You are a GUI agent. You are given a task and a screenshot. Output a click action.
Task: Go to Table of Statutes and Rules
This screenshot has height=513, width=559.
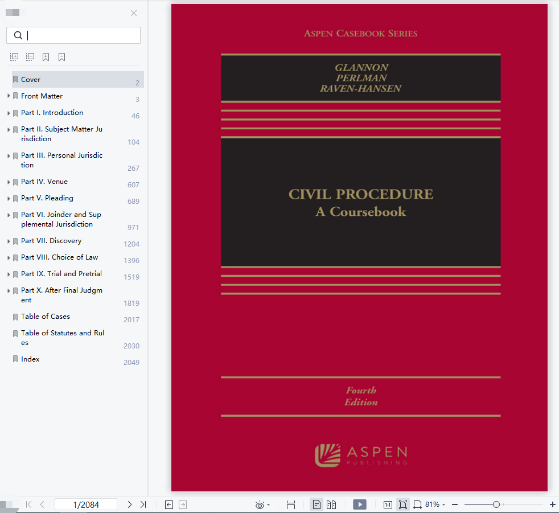coord(63,338)
